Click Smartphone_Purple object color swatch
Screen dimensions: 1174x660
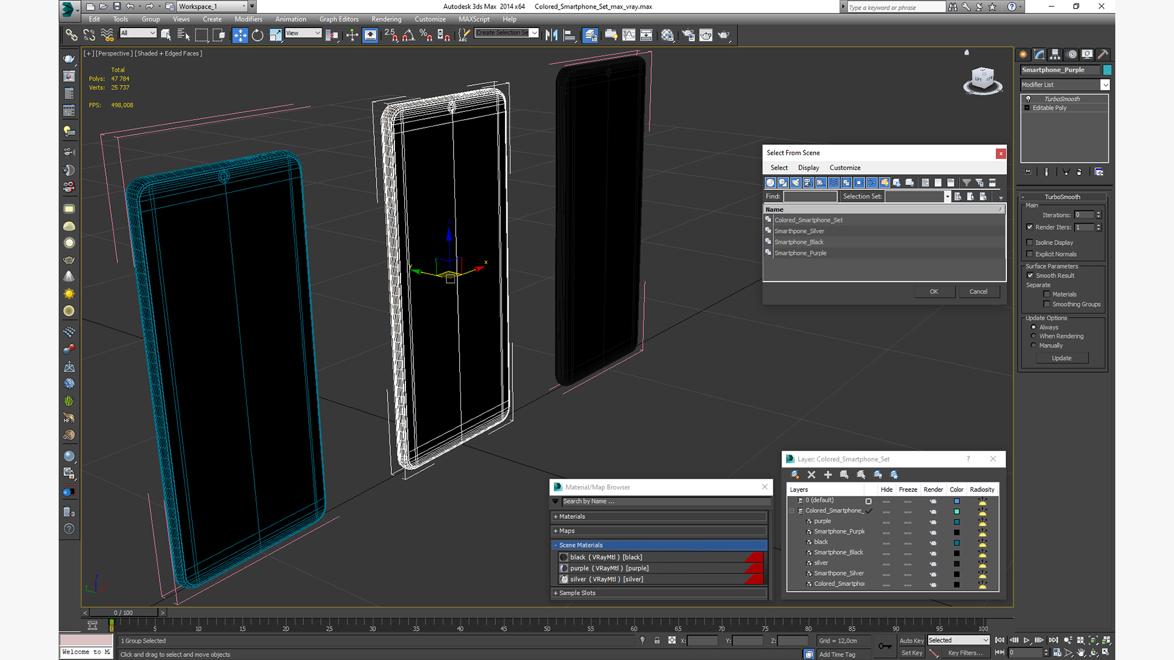(1107, 70)
